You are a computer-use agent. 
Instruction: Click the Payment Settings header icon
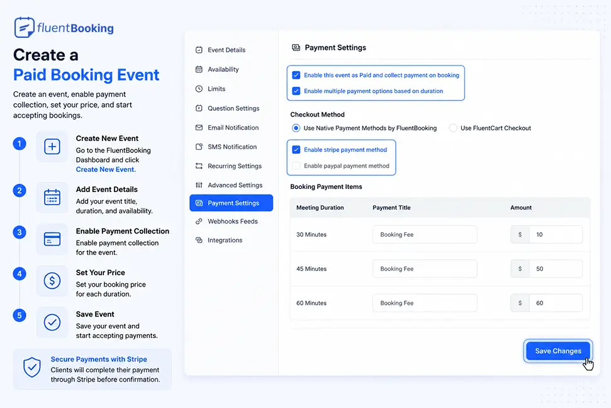point(296,48)
